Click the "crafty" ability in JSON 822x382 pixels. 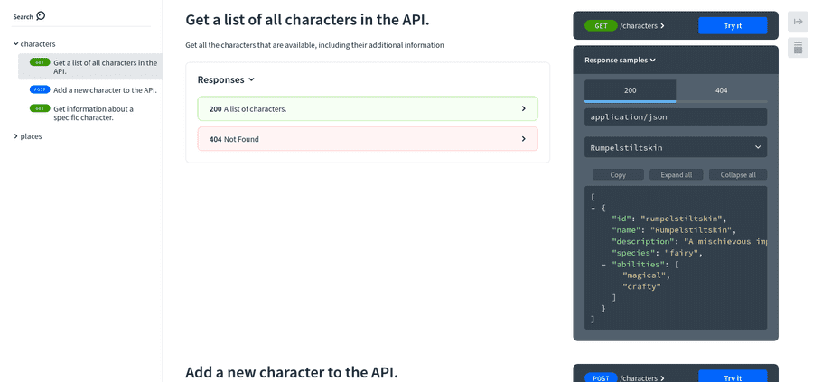click(x=641, y=286)
